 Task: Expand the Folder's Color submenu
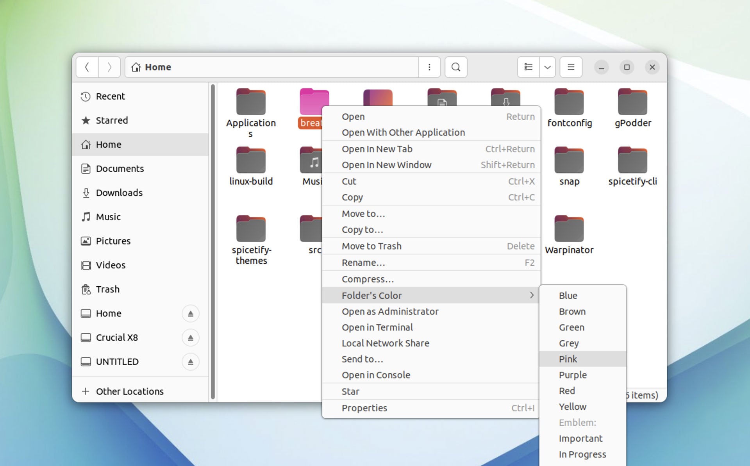431,295
